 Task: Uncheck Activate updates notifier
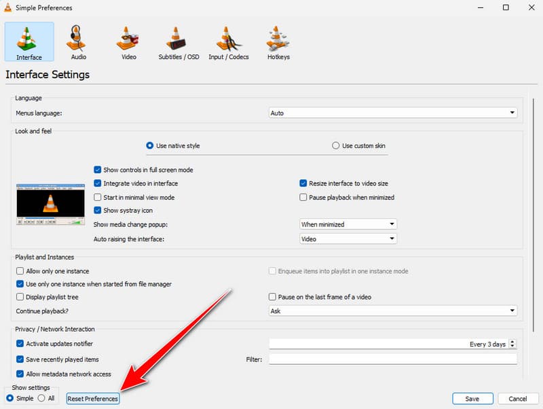pos(20,344)
